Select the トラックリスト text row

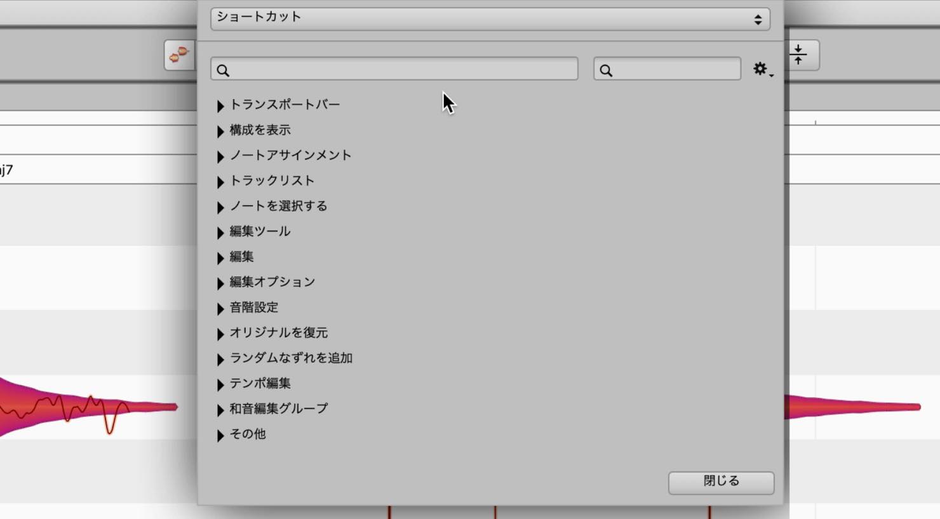[x=272, y=180]
